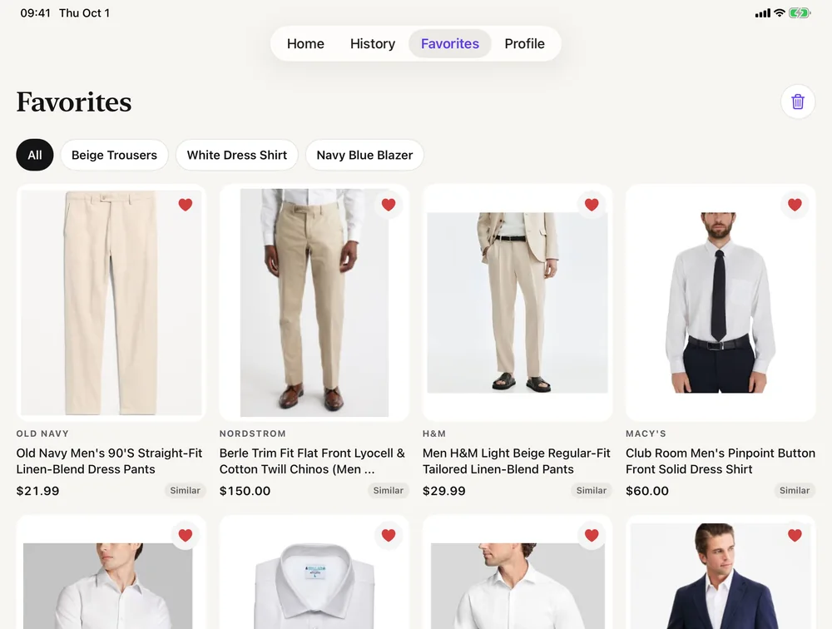Remove heart on H&M Light Beige pants
The height and width of the screenshot is (629, 832).
click(x=592, y=205)
